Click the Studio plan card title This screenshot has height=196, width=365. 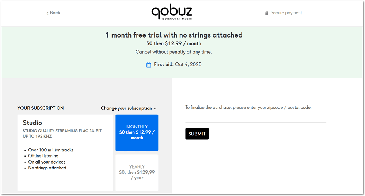point(33,123)
